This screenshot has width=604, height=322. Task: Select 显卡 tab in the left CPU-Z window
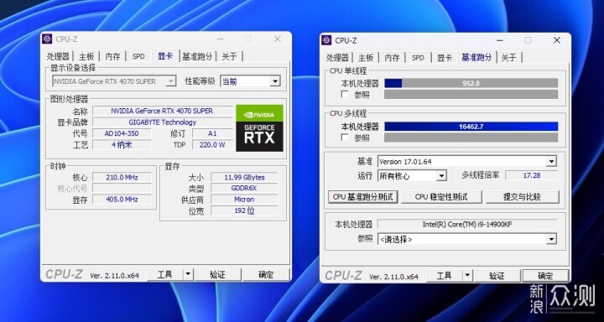(x=165, y=56)
